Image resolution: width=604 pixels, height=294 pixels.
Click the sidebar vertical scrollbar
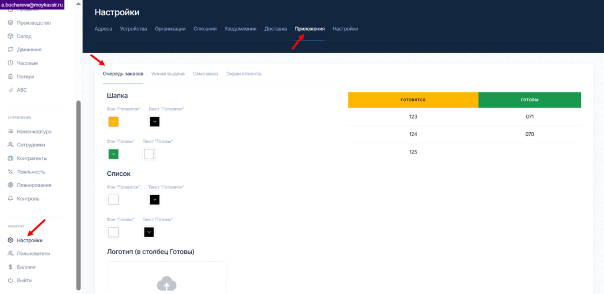78,195
